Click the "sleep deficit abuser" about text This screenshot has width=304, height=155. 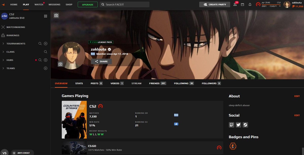[x=239, y=105]
